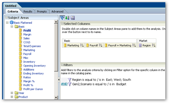The image size is (169, 103).
Task: Click the Payroll + Marketing column measure icon
Action: point(106,45)
